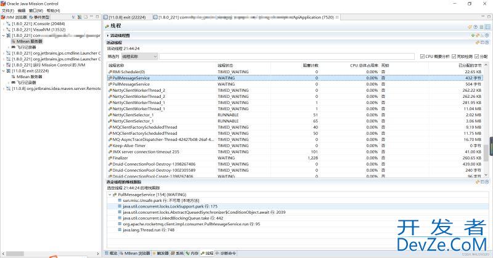
Task: Select JMX server connection timeout 235 row
Action: [x=295, y=152]
